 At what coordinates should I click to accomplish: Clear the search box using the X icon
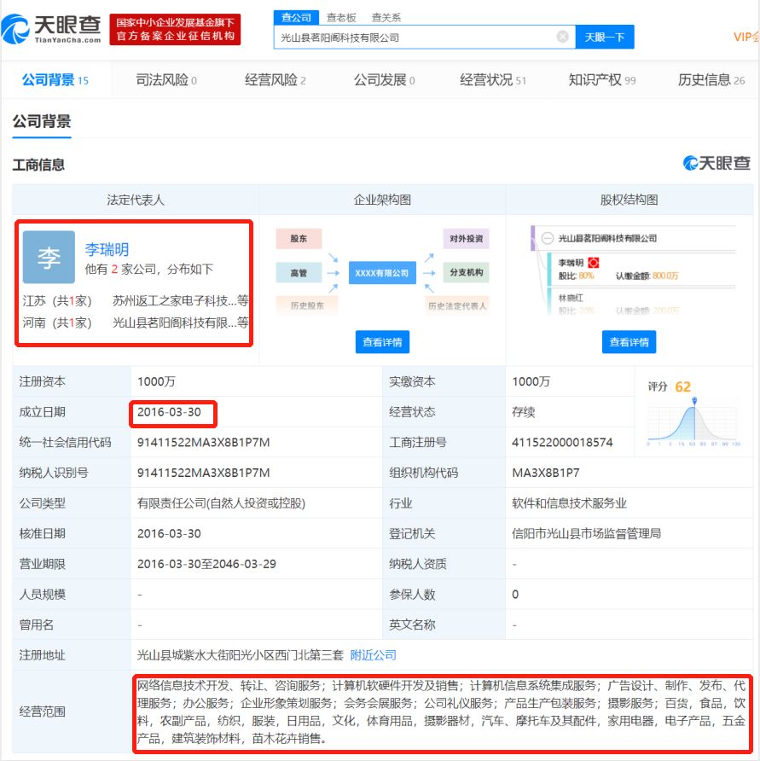click(561, 37)
